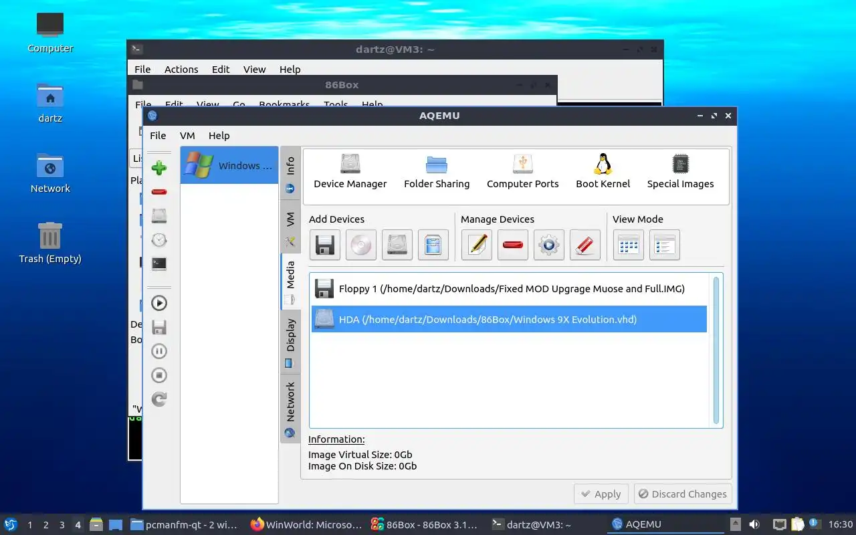Image resolution: width=856 pixels, height=535 pixels.
Task: Reset the VM with the circular arrow icon
Action: click(159, 399)
